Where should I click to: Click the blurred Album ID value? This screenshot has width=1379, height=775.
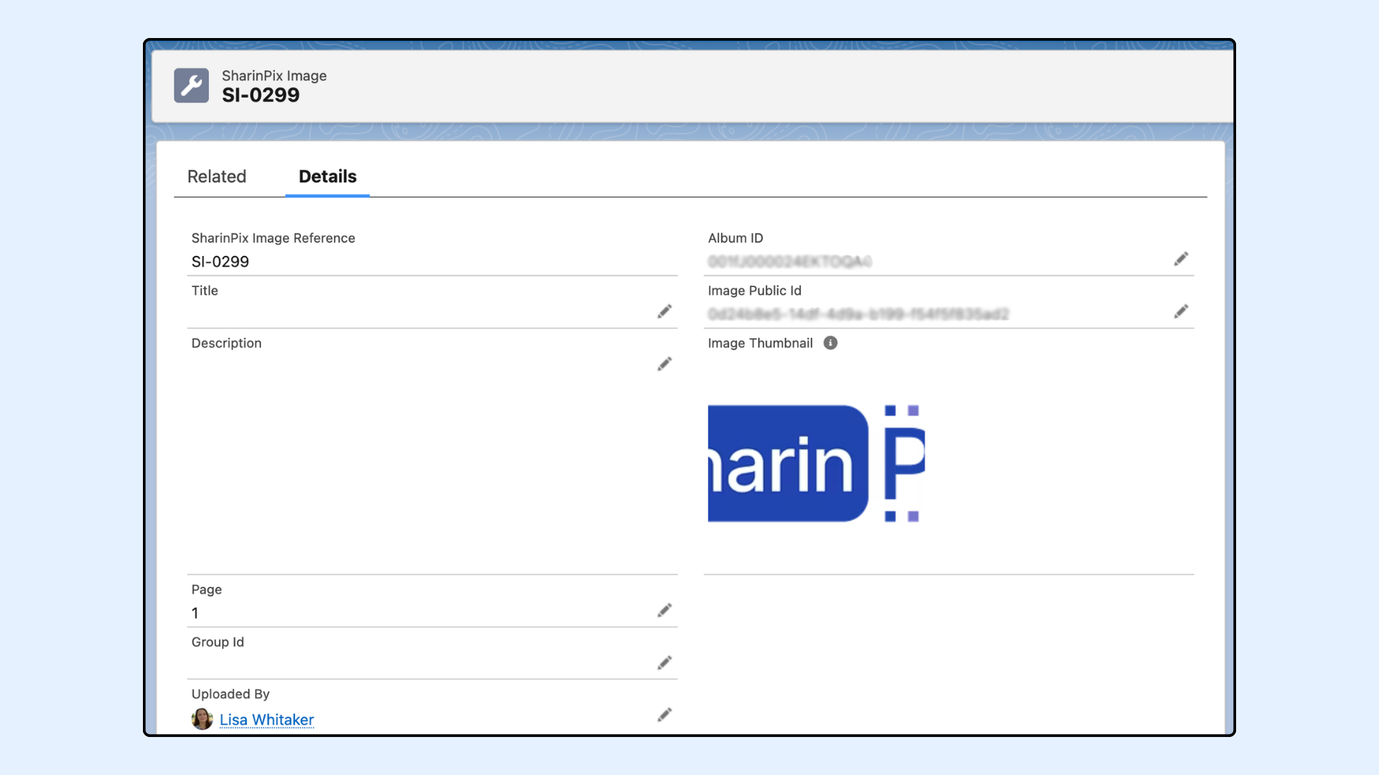[789, 262]
